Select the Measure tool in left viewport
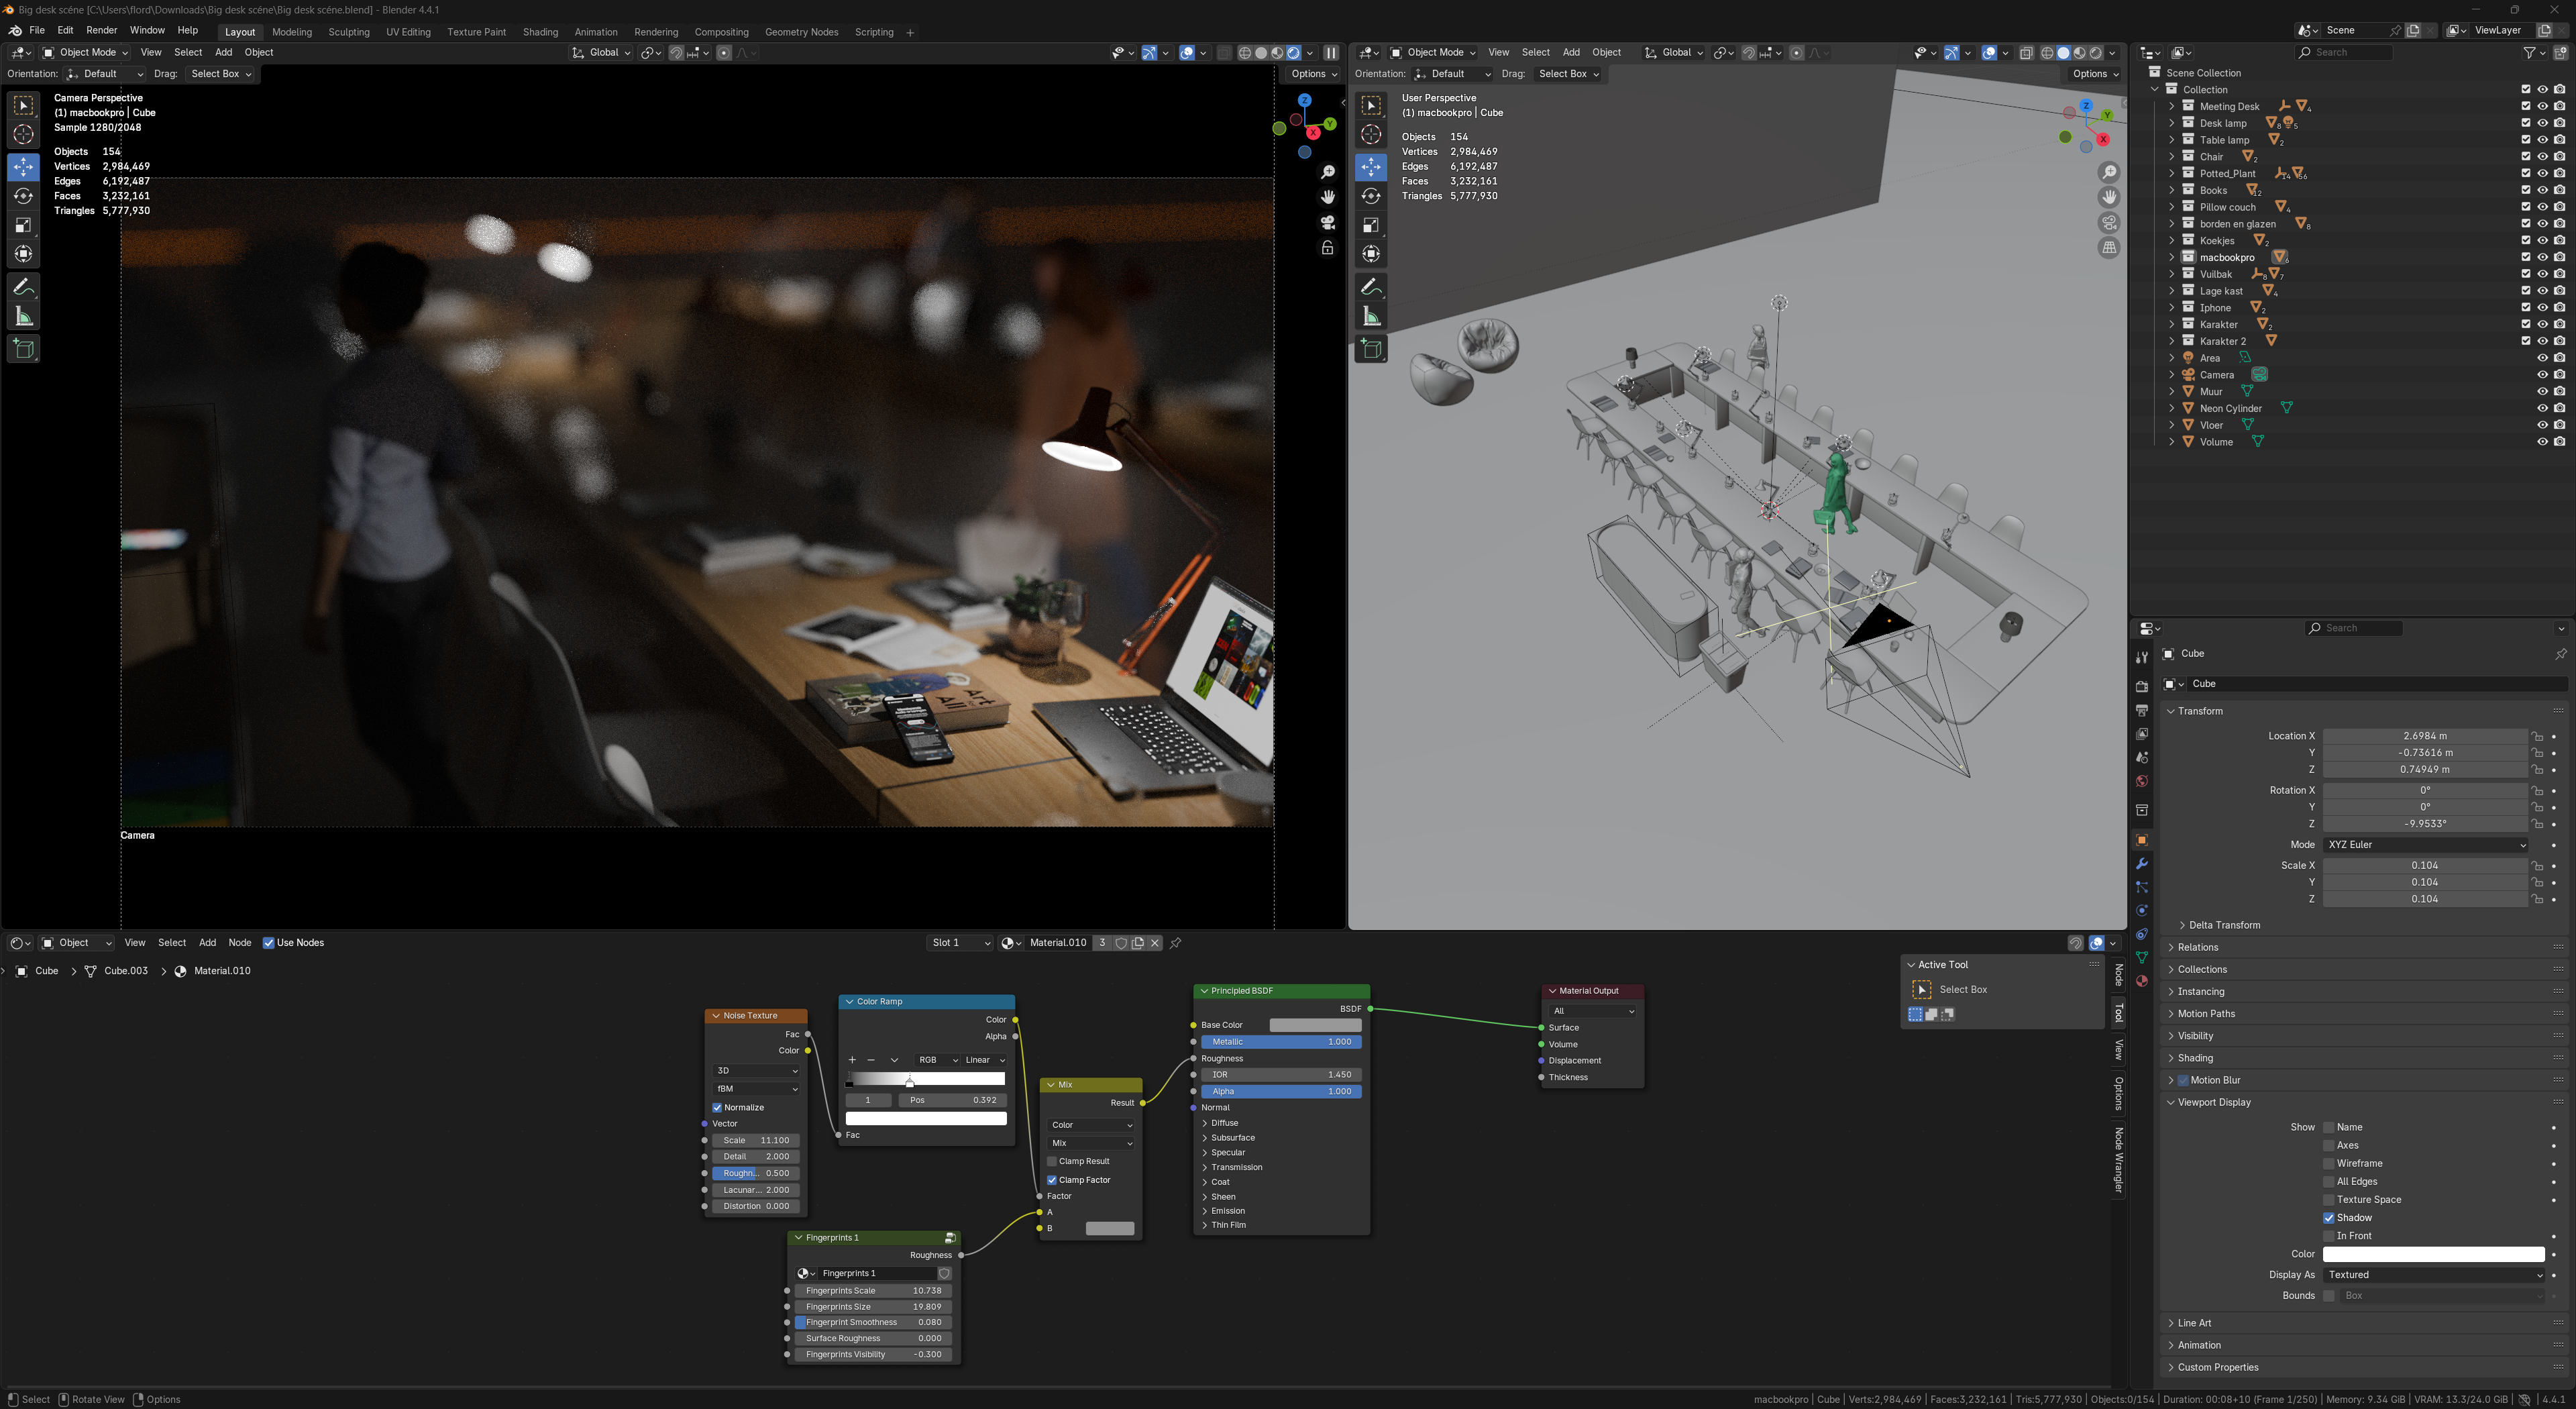 (x=24, y=317)
